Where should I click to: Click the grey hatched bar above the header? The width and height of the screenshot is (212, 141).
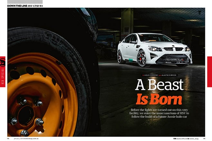click(25, 2)
